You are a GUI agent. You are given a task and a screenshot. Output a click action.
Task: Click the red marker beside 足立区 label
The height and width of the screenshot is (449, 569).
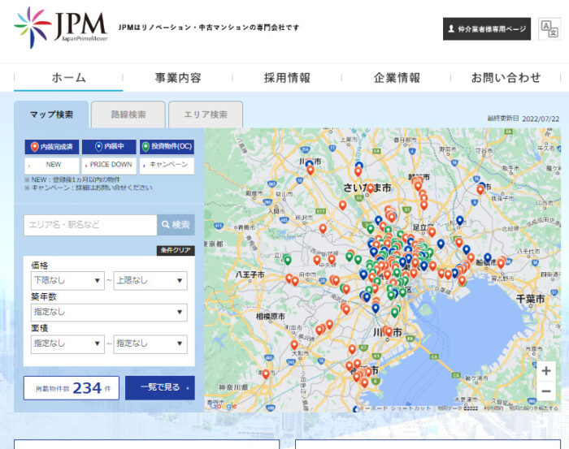point(432,231)
